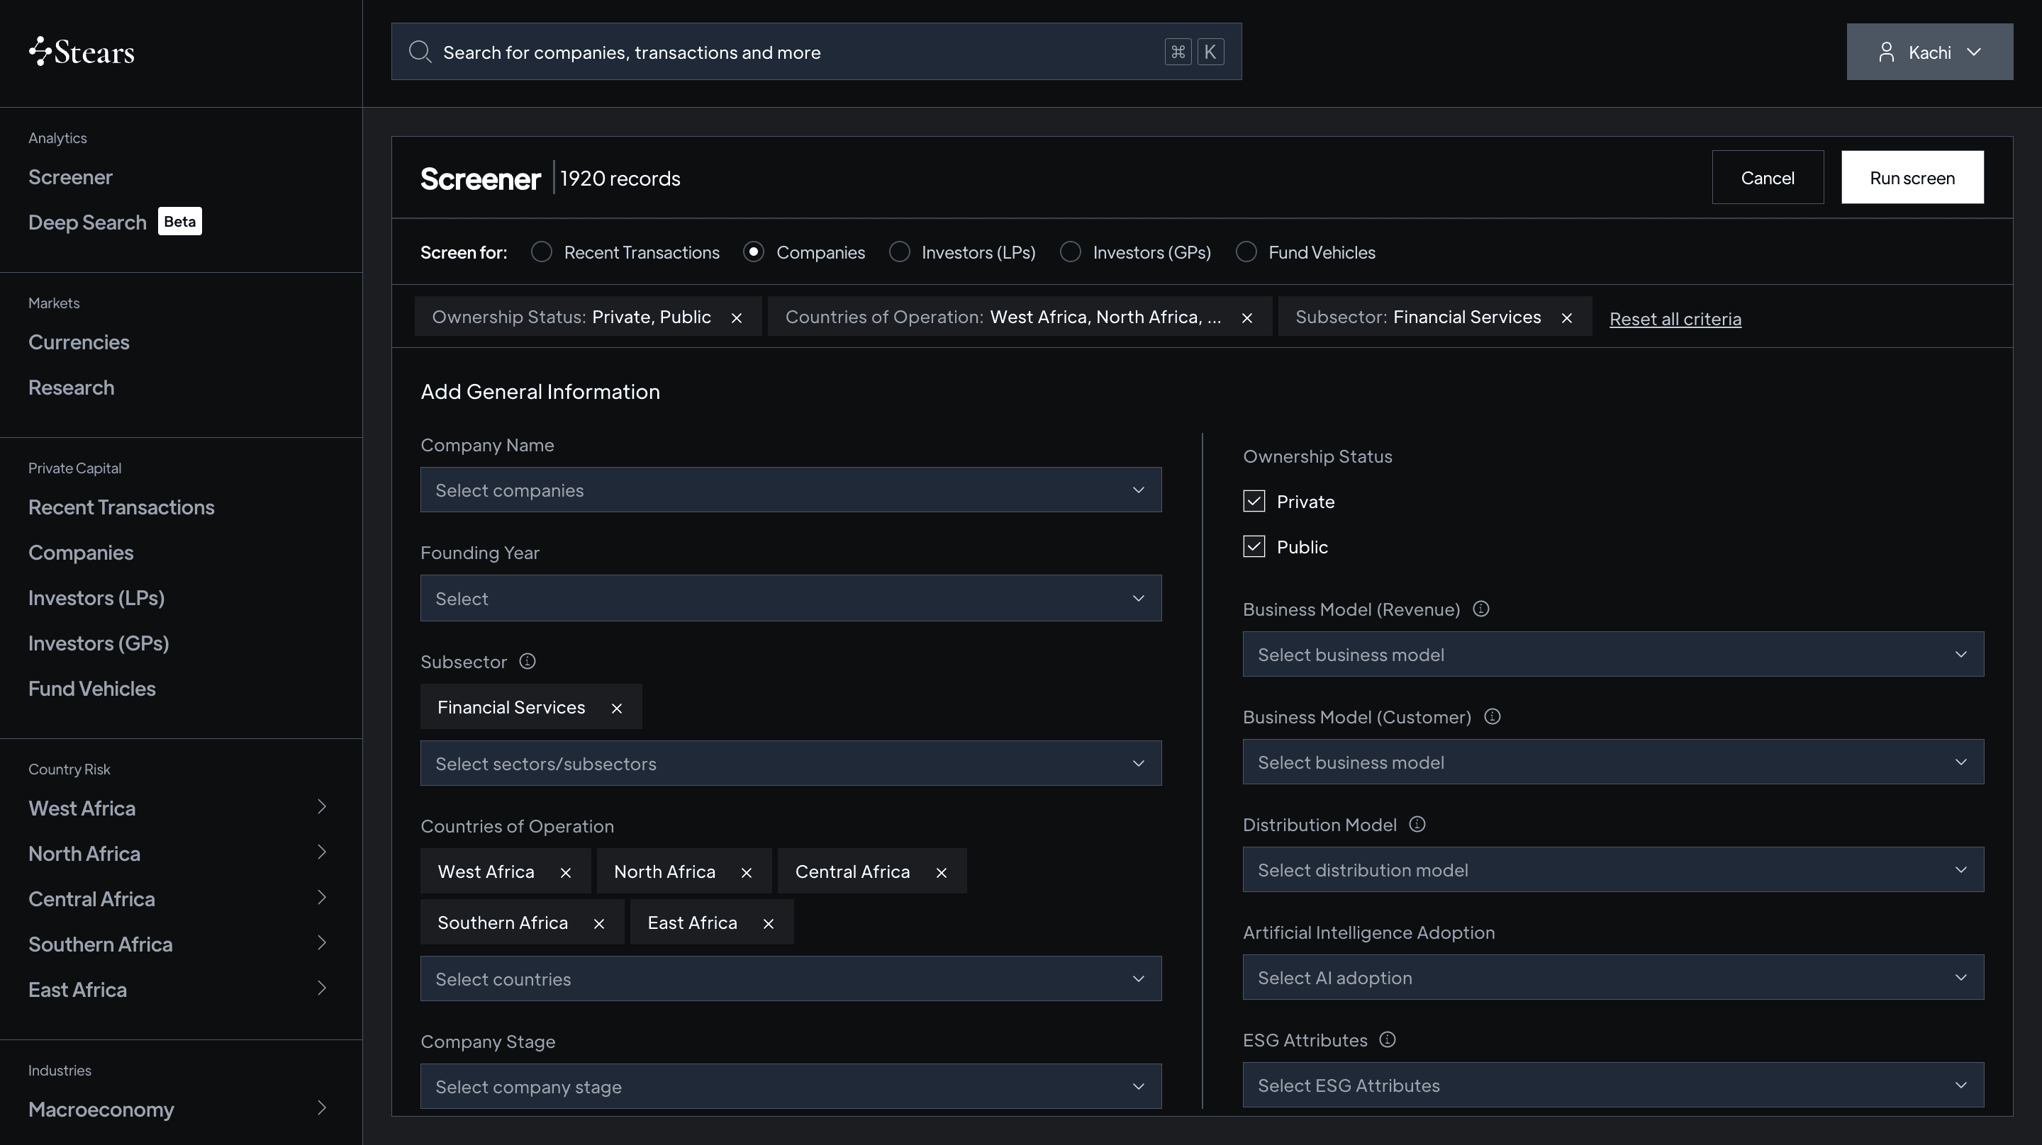Expand West Africa in Country Risk sidebar
This screenshot has height=1145, width=2042.
(322, 808)
